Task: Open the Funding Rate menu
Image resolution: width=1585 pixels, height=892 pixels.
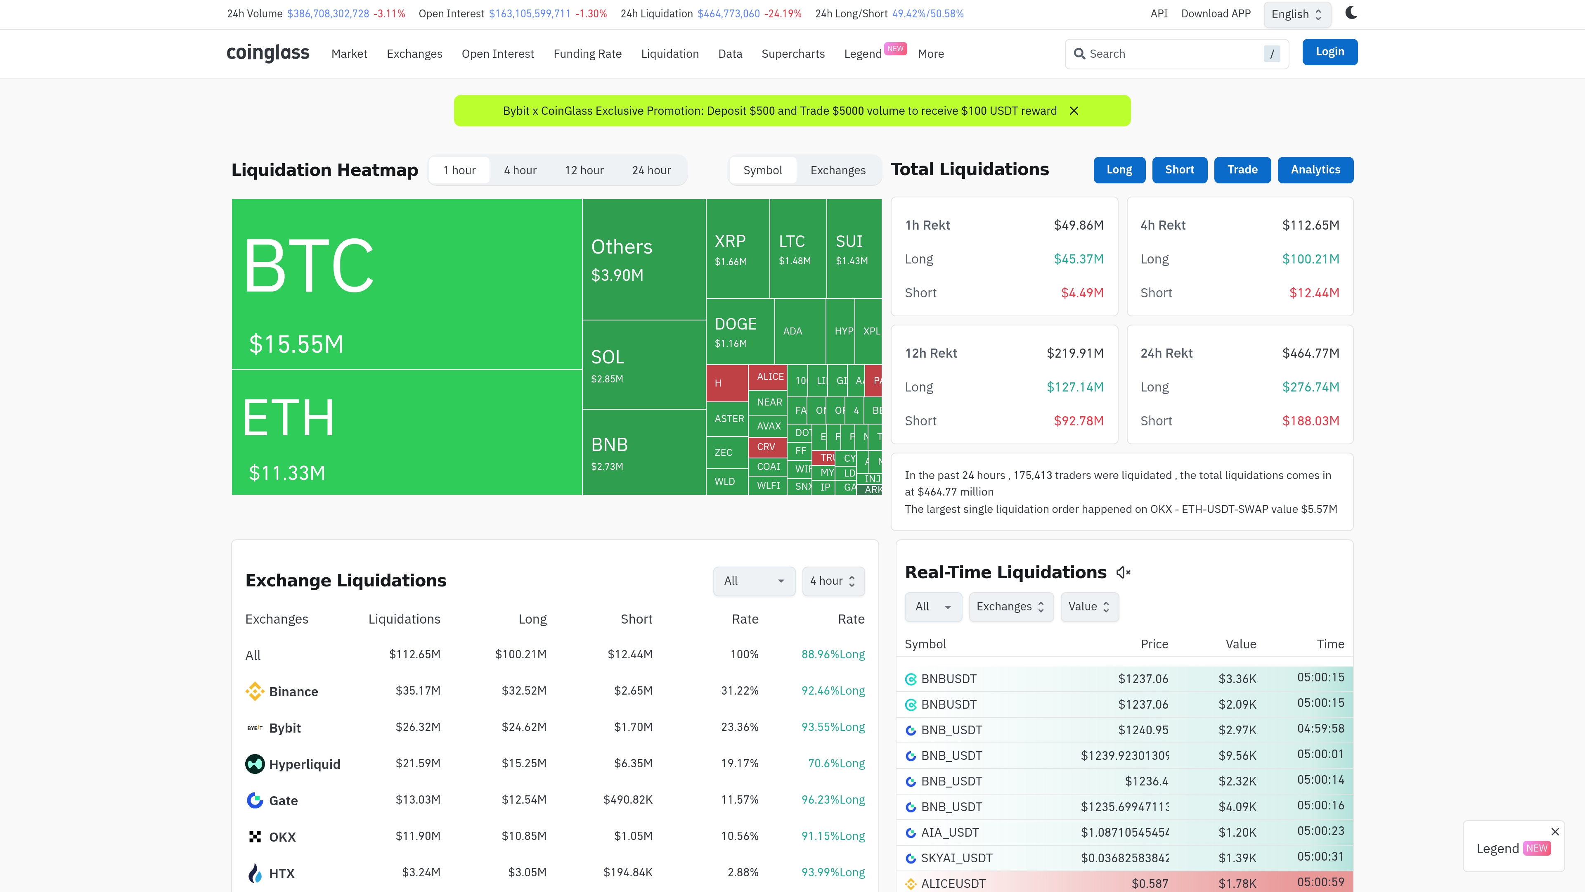Action: pos(587,54)
